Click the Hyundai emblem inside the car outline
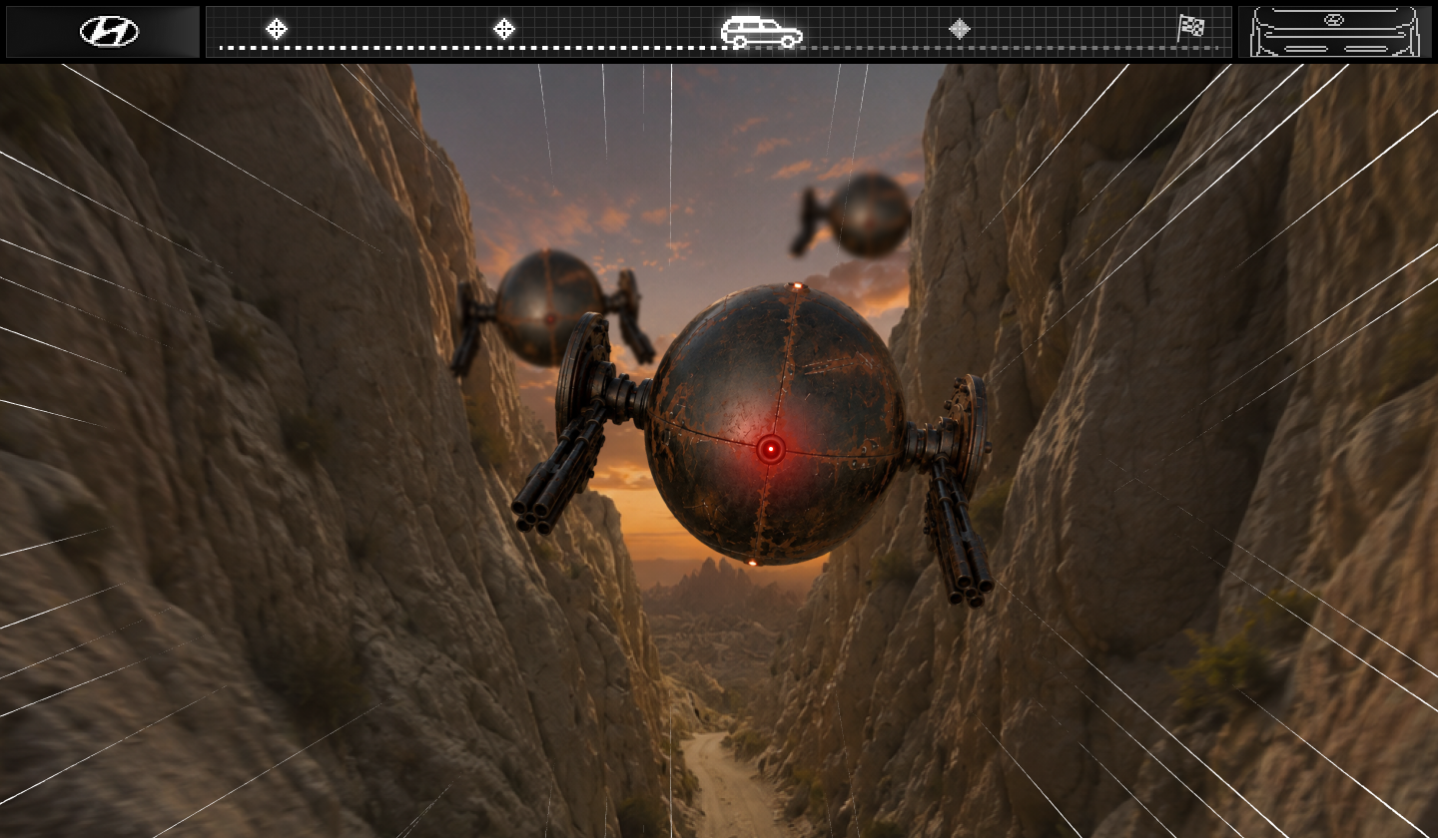Viewport: 1438px width, 838px height. pos(1333,20)
